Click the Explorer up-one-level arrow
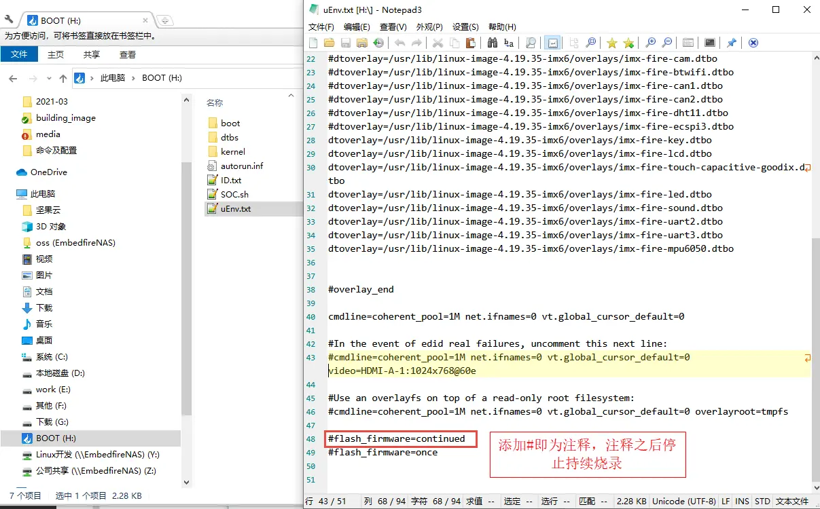The width and height of the screenshot is (820, 509). click(63, 79)
